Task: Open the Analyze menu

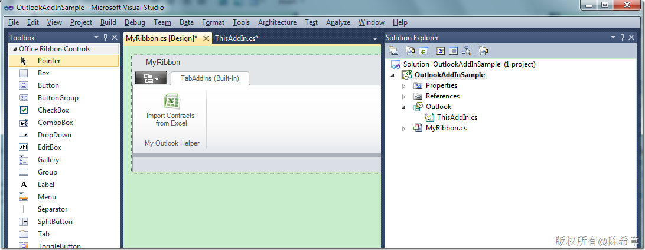Action: [x=338, y=22]
